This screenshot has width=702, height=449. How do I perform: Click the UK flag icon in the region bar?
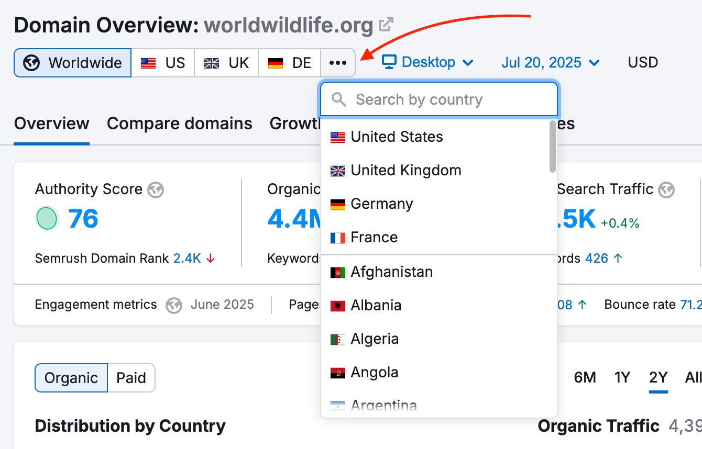[212, 63]
